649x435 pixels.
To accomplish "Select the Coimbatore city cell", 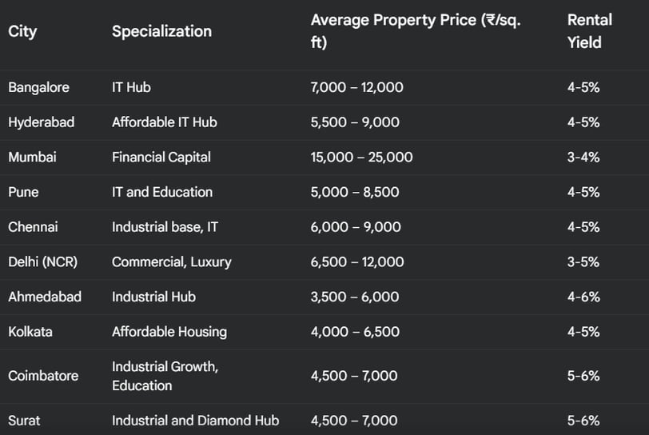I will (x=43, y=376).
